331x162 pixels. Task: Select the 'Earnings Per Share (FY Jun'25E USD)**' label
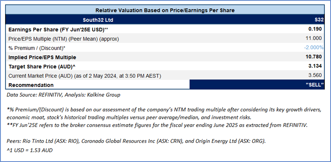pyautogui.click(x=58, y=30)
